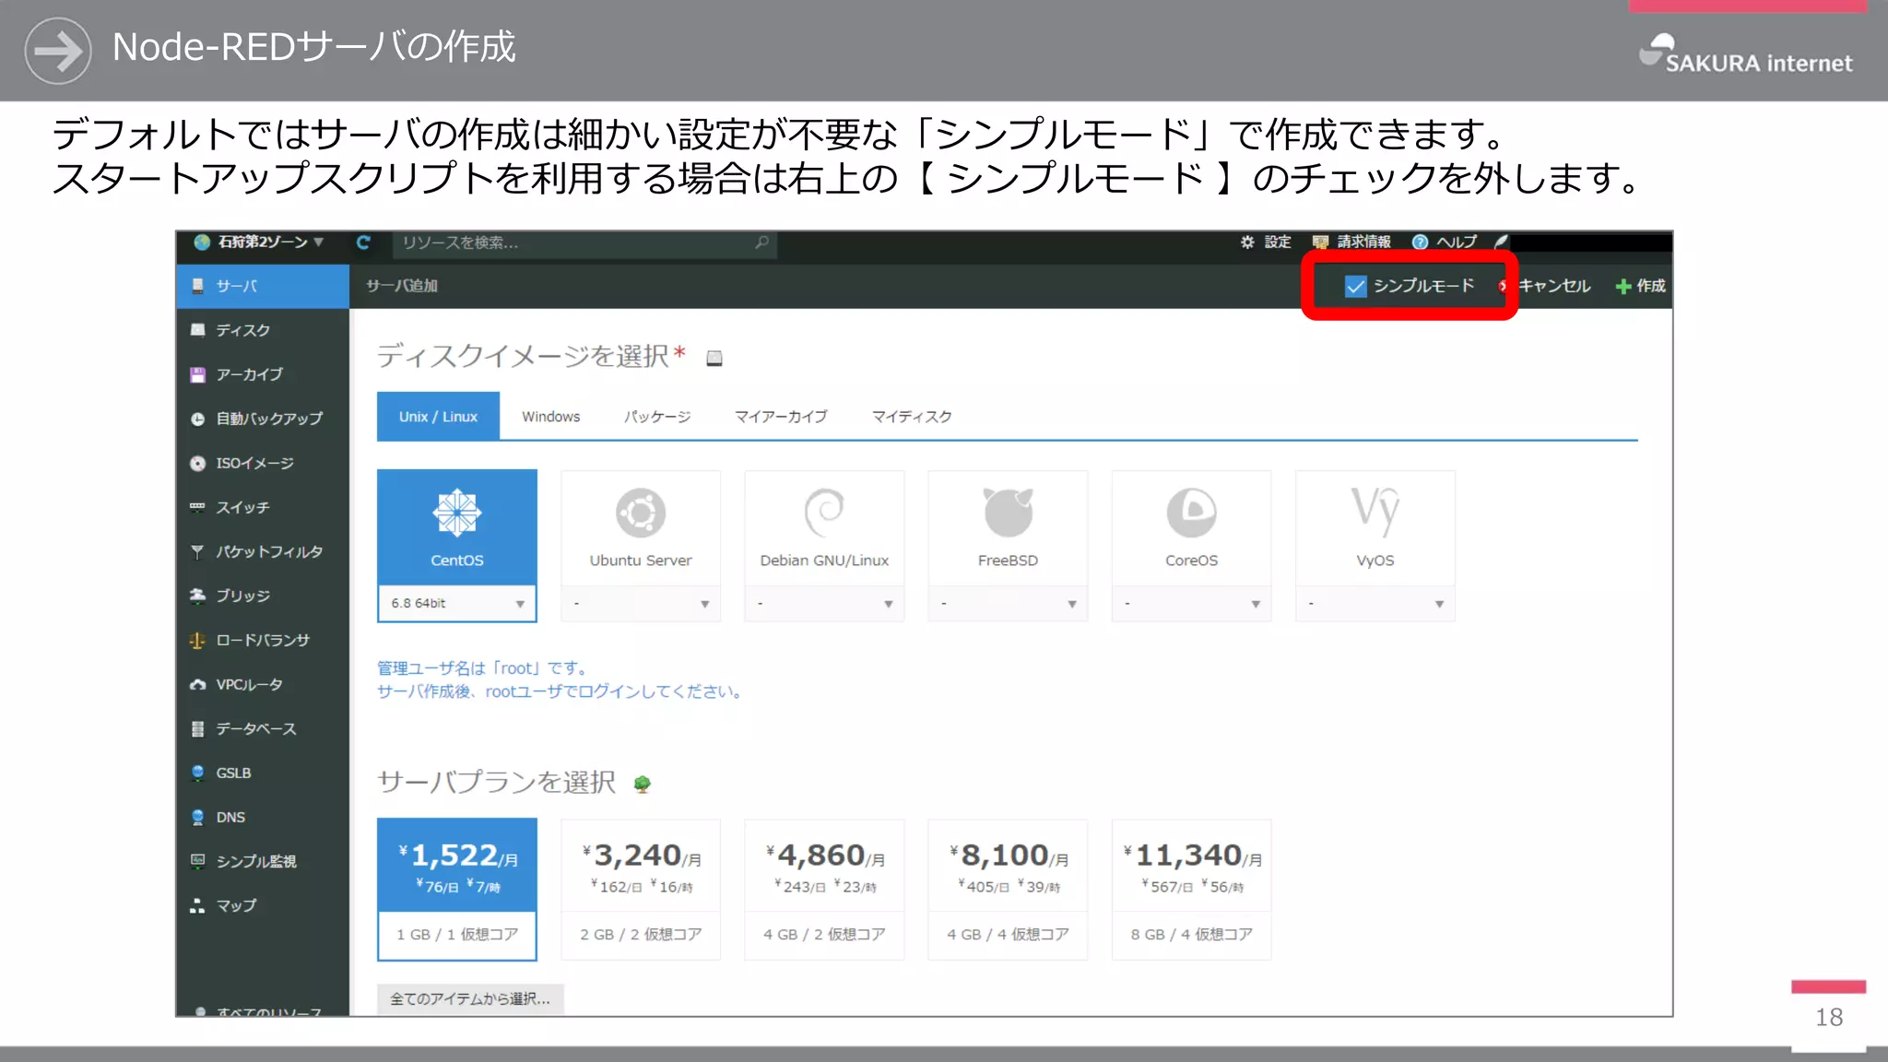1888x1062 pixels.
Task: Open the 石狩第2ゾーン zone dropdown
Action: [259, 242]
